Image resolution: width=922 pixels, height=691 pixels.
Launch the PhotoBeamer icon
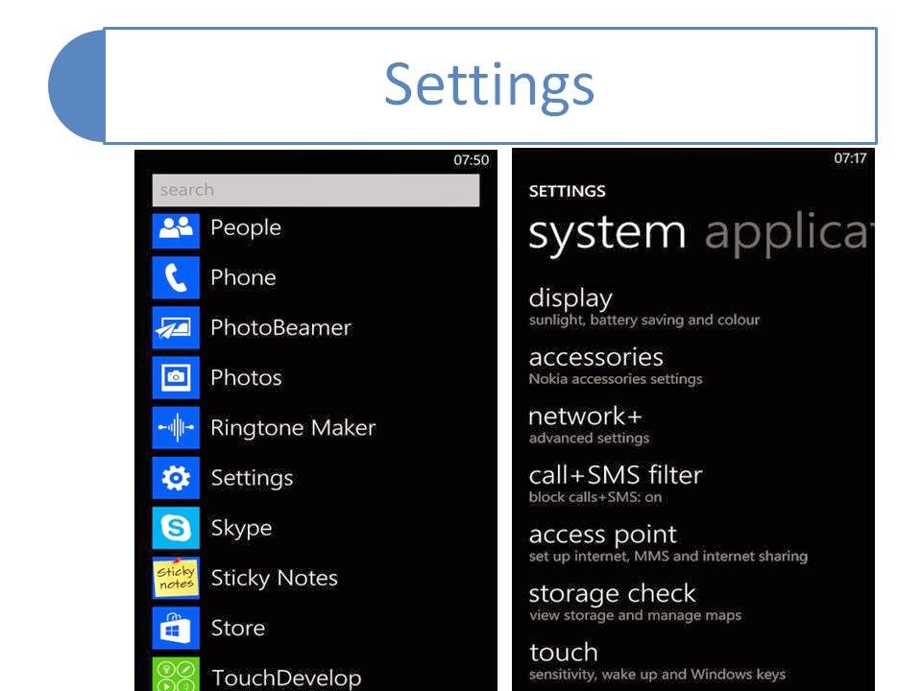tap(176, 328)
